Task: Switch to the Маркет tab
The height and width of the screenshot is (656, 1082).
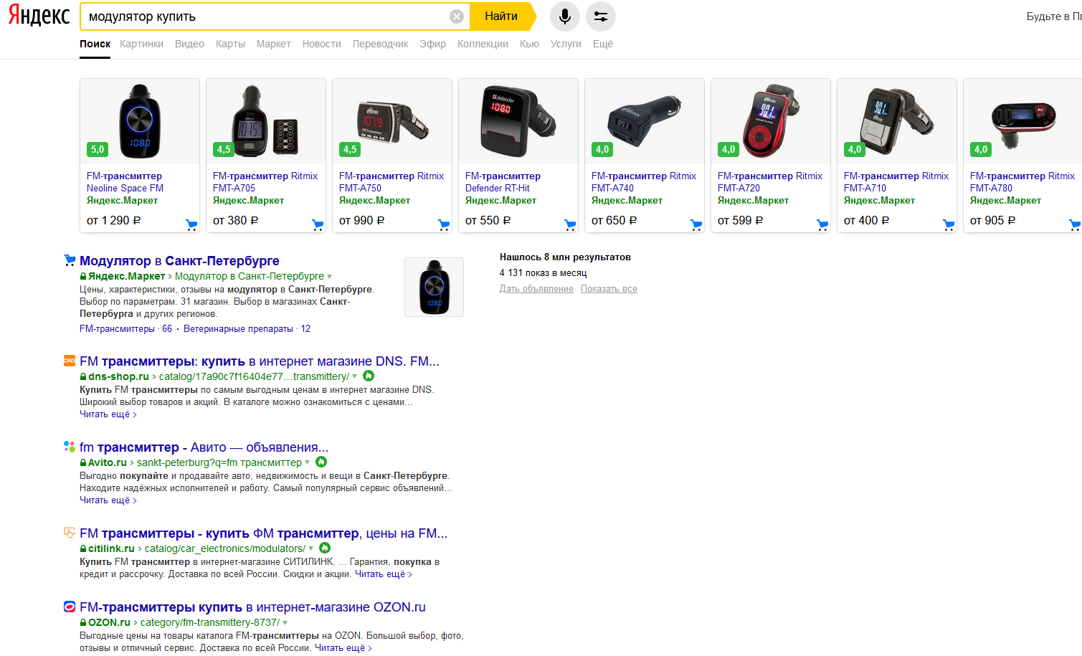Action: point(274,44)
